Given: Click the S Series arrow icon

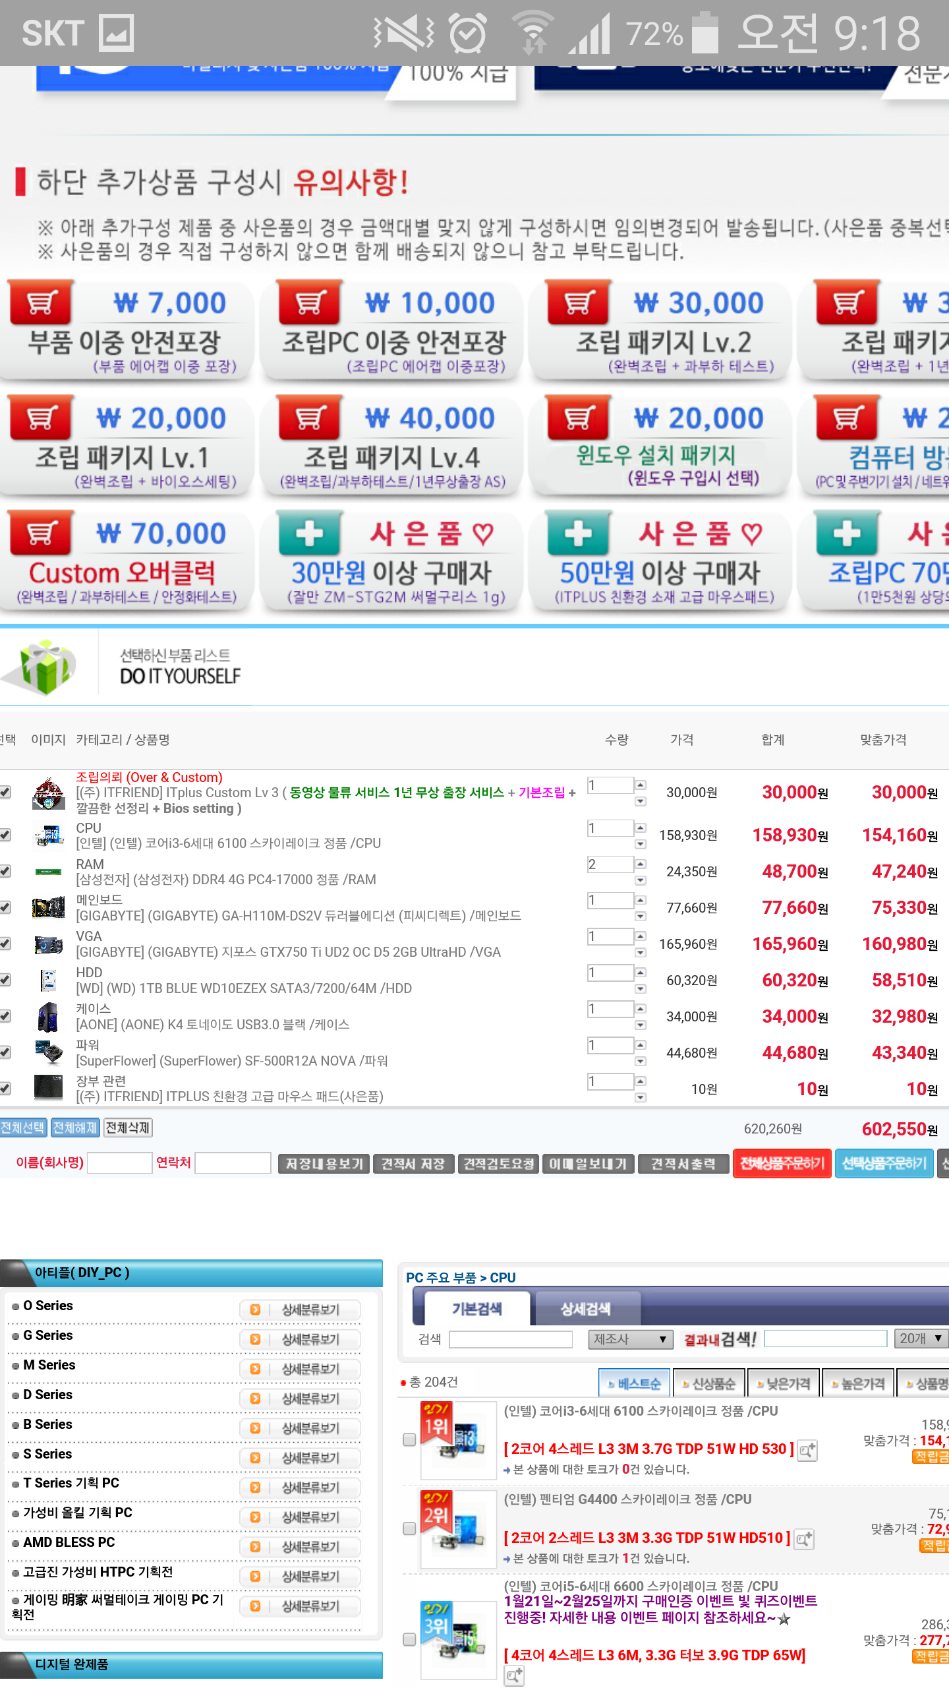Looking at the screenshot, I should tap(255, 1458).
